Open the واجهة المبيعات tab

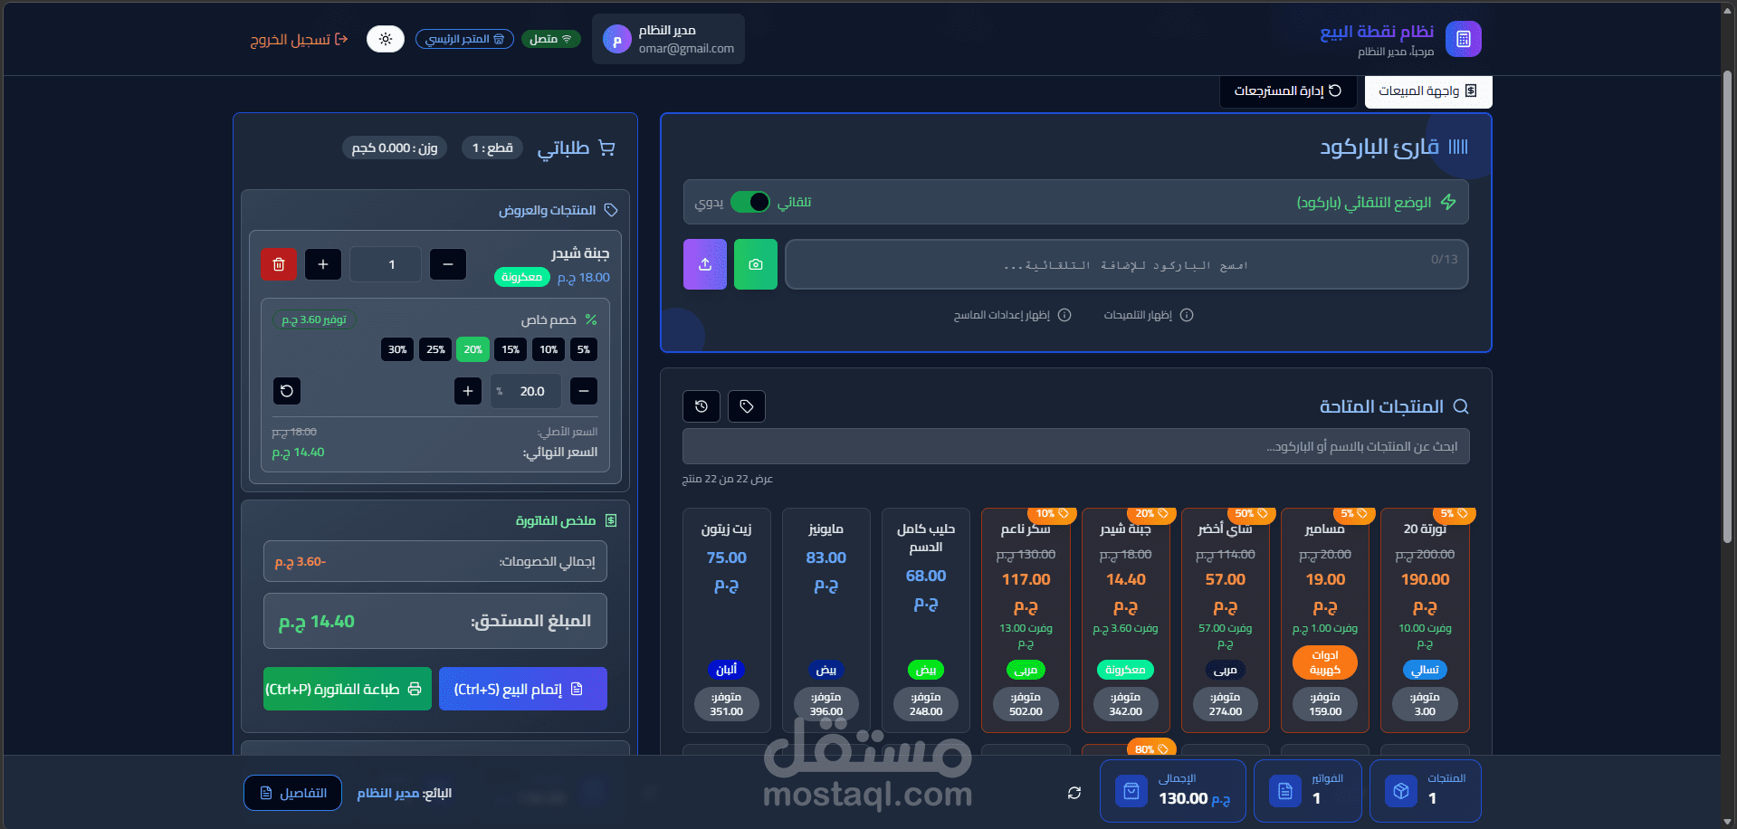[1428, 91]
